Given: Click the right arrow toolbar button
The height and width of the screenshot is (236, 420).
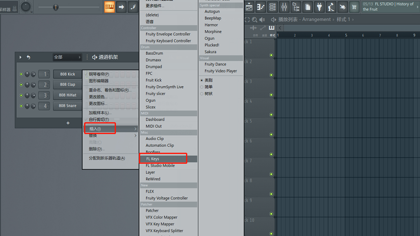Looking at the screenshot, I should pyautogui.click(x=121, y=7).
